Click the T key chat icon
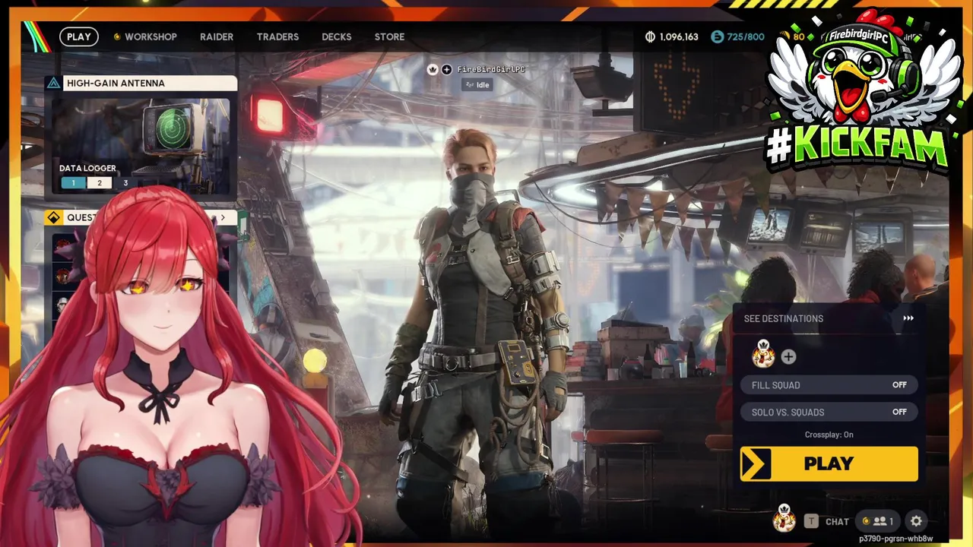Screen dimensions: 973x547 click(811, 521)
